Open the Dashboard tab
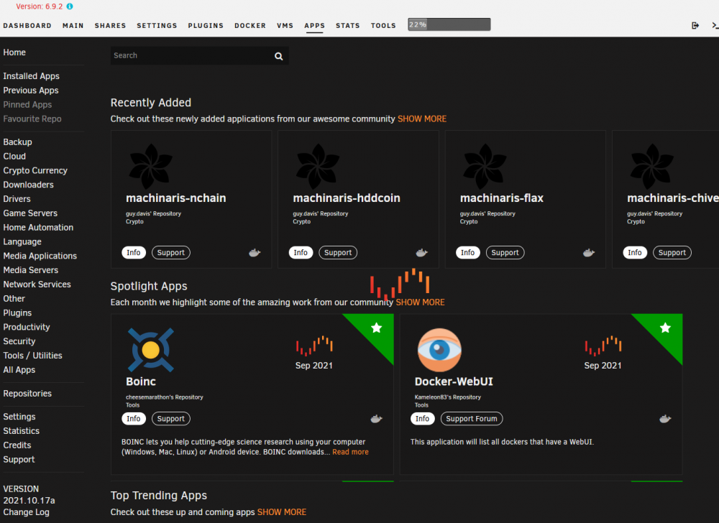Screen dimensions: 719x523 (27, 26)
